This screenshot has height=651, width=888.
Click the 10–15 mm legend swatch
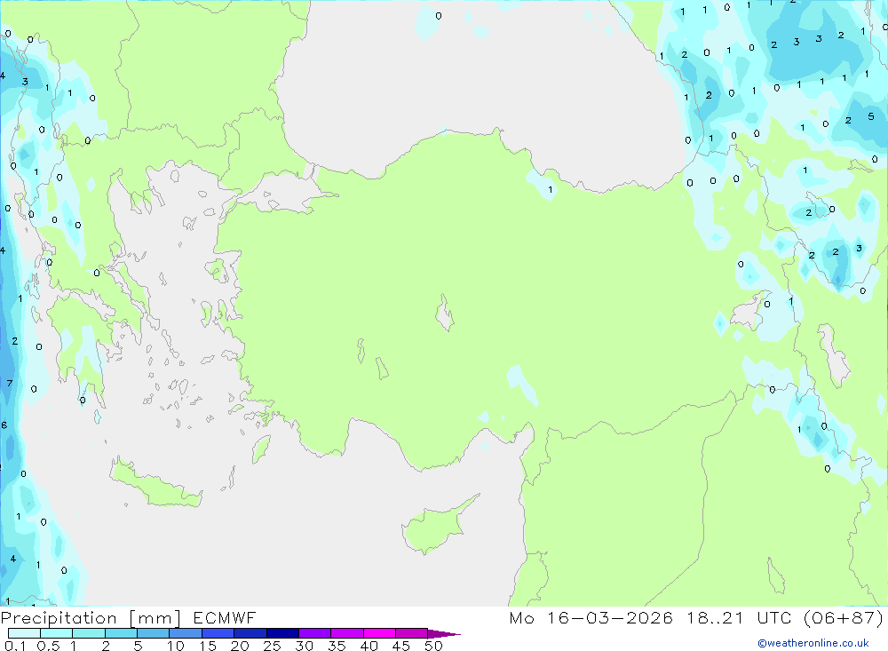[x=186, y=633]
